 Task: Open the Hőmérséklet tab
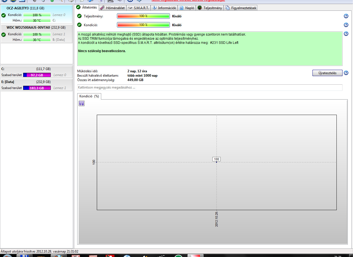coord(112,8)
